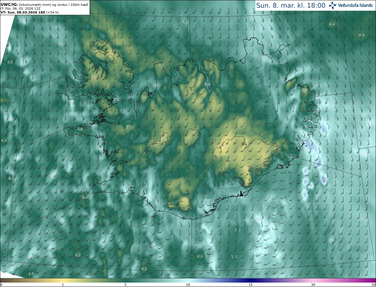376x287 pixels.
Task: Select the "IT: Fös. 06. 03. 2026 12Z" line
Action: pyautogui.click(x=21, y=9)
